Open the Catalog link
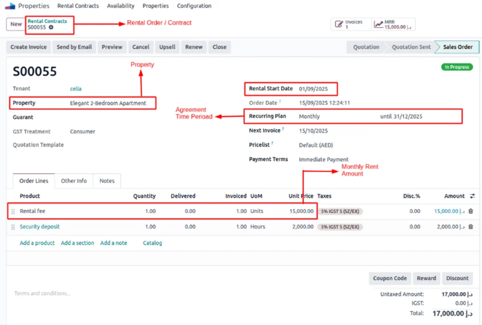The width and height of the screenshot is (482, 325). [x=153, y=243]
